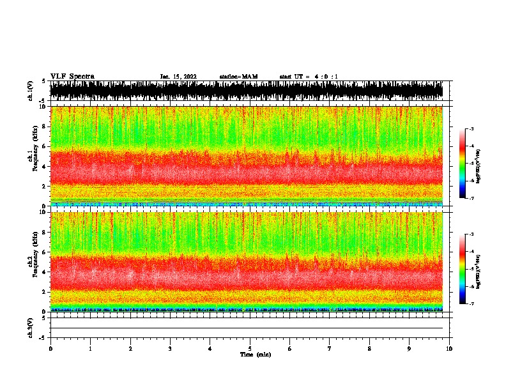This screenshot has height=391, width=506.
Task: Click the "5" time axis tick label
Action: [250, 349]
